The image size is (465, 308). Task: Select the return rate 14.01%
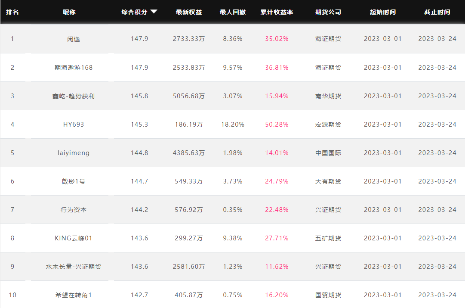pos(277,153)
